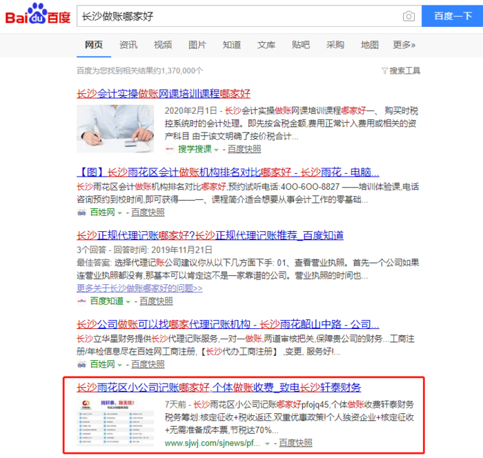Click accountant photo thumbnail in first result
Screen dimensions: 483x458
tap(115, 128)
